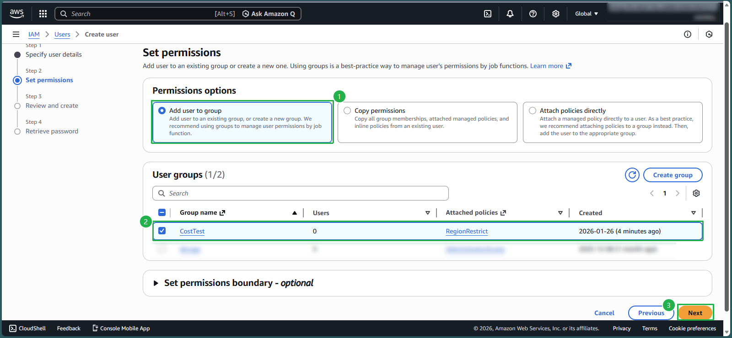Open the Learn more link

[x=551, y=66]
